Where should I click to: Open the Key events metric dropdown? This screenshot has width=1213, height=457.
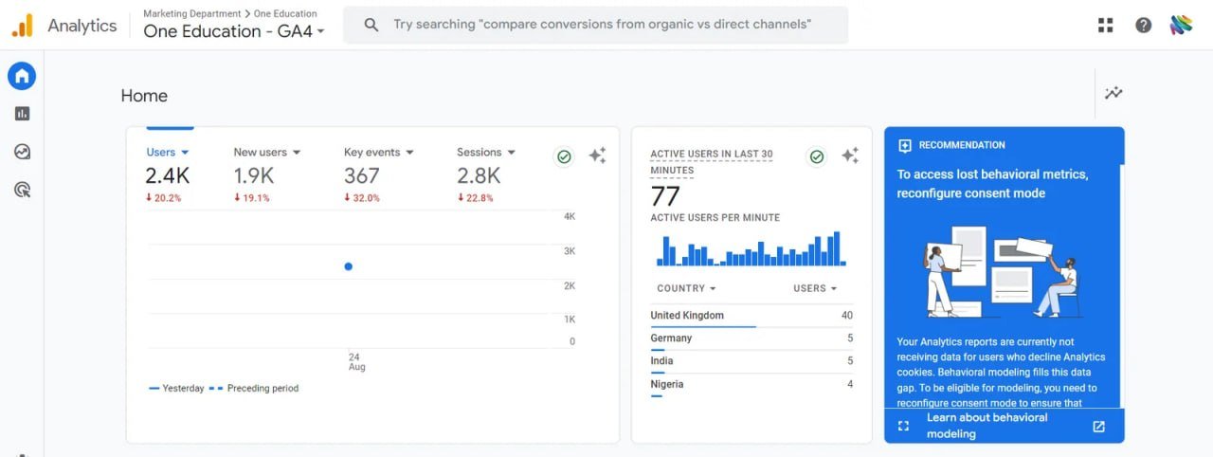pos(379,152)
